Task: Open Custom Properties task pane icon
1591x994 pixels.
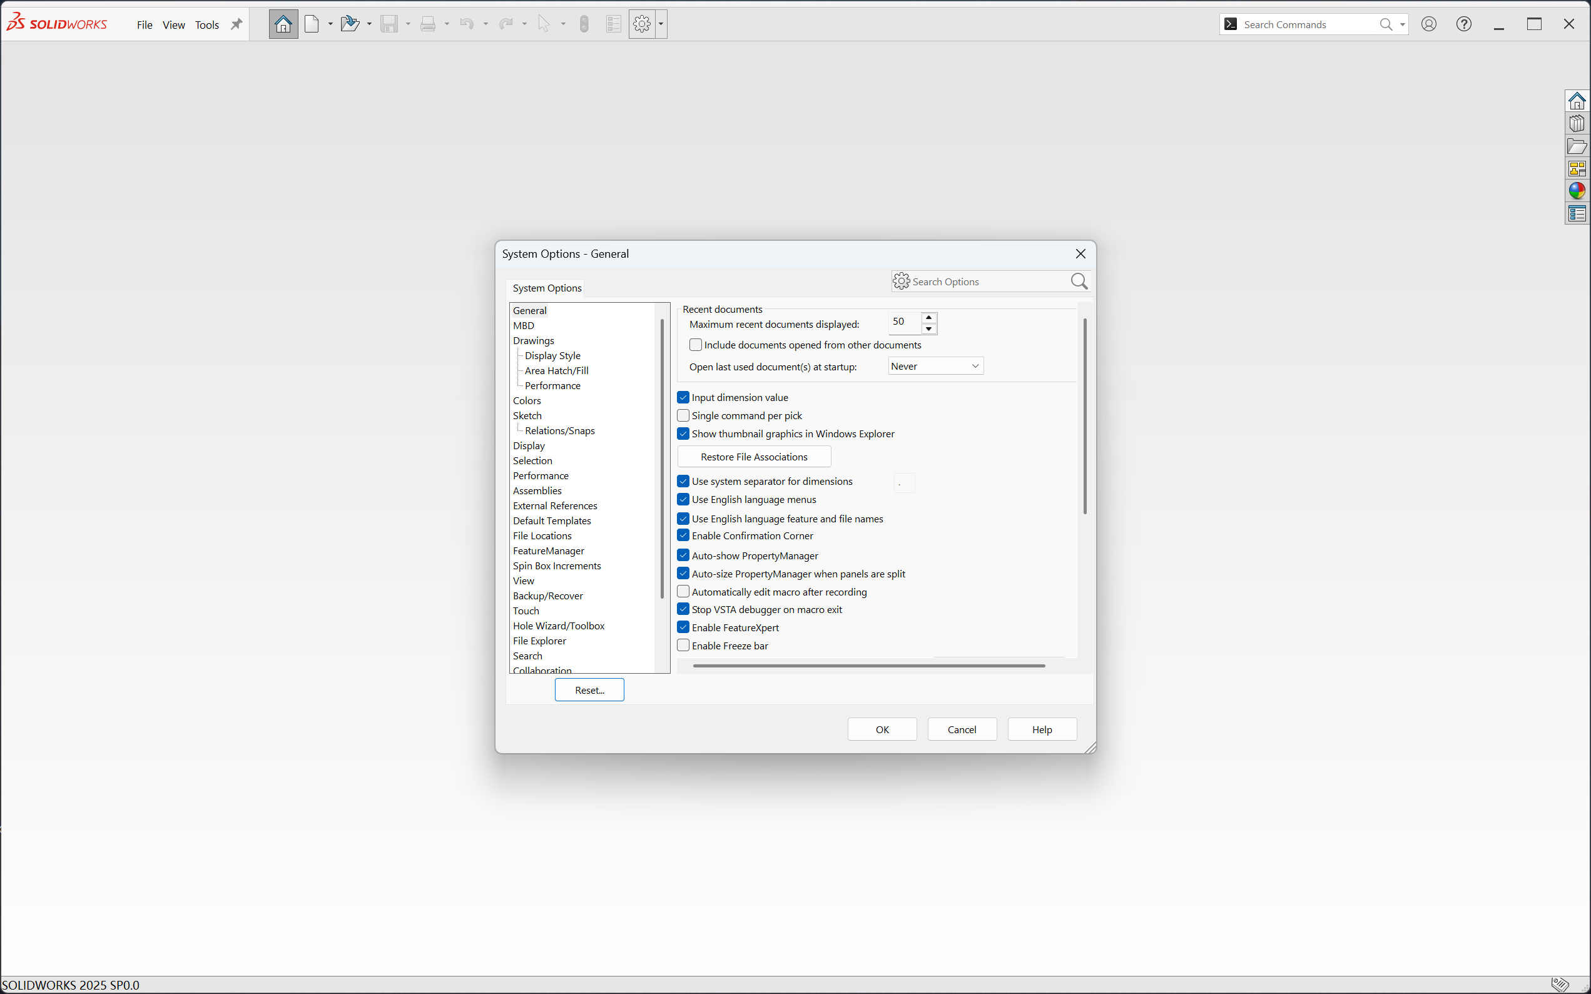Action: coord(1577,213)
